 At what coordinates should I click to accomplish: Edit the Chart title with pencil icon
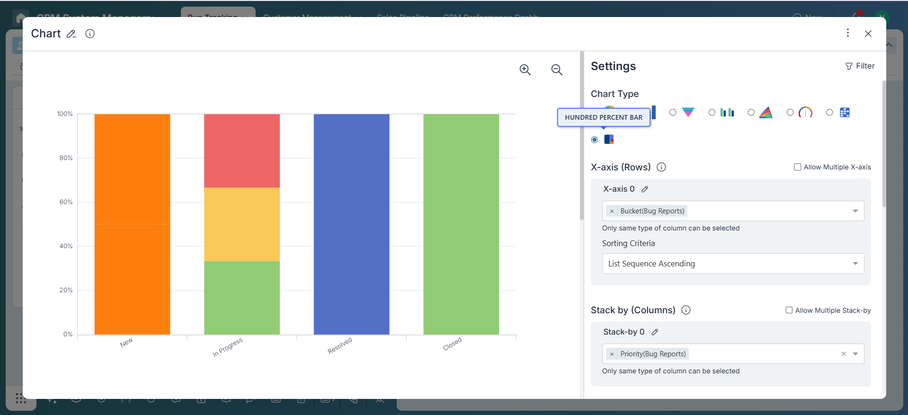pyautogui.click(x=71, y=34)
